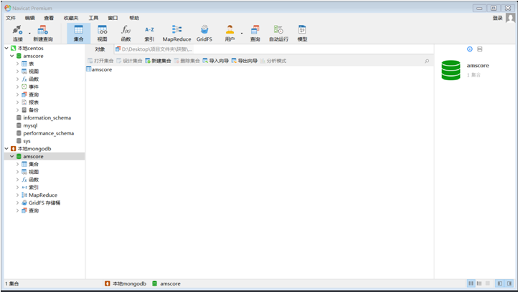Open the Index (A-Z) toolbar button
The width and height of the screenshot is (518, 292).
point(149,34)
